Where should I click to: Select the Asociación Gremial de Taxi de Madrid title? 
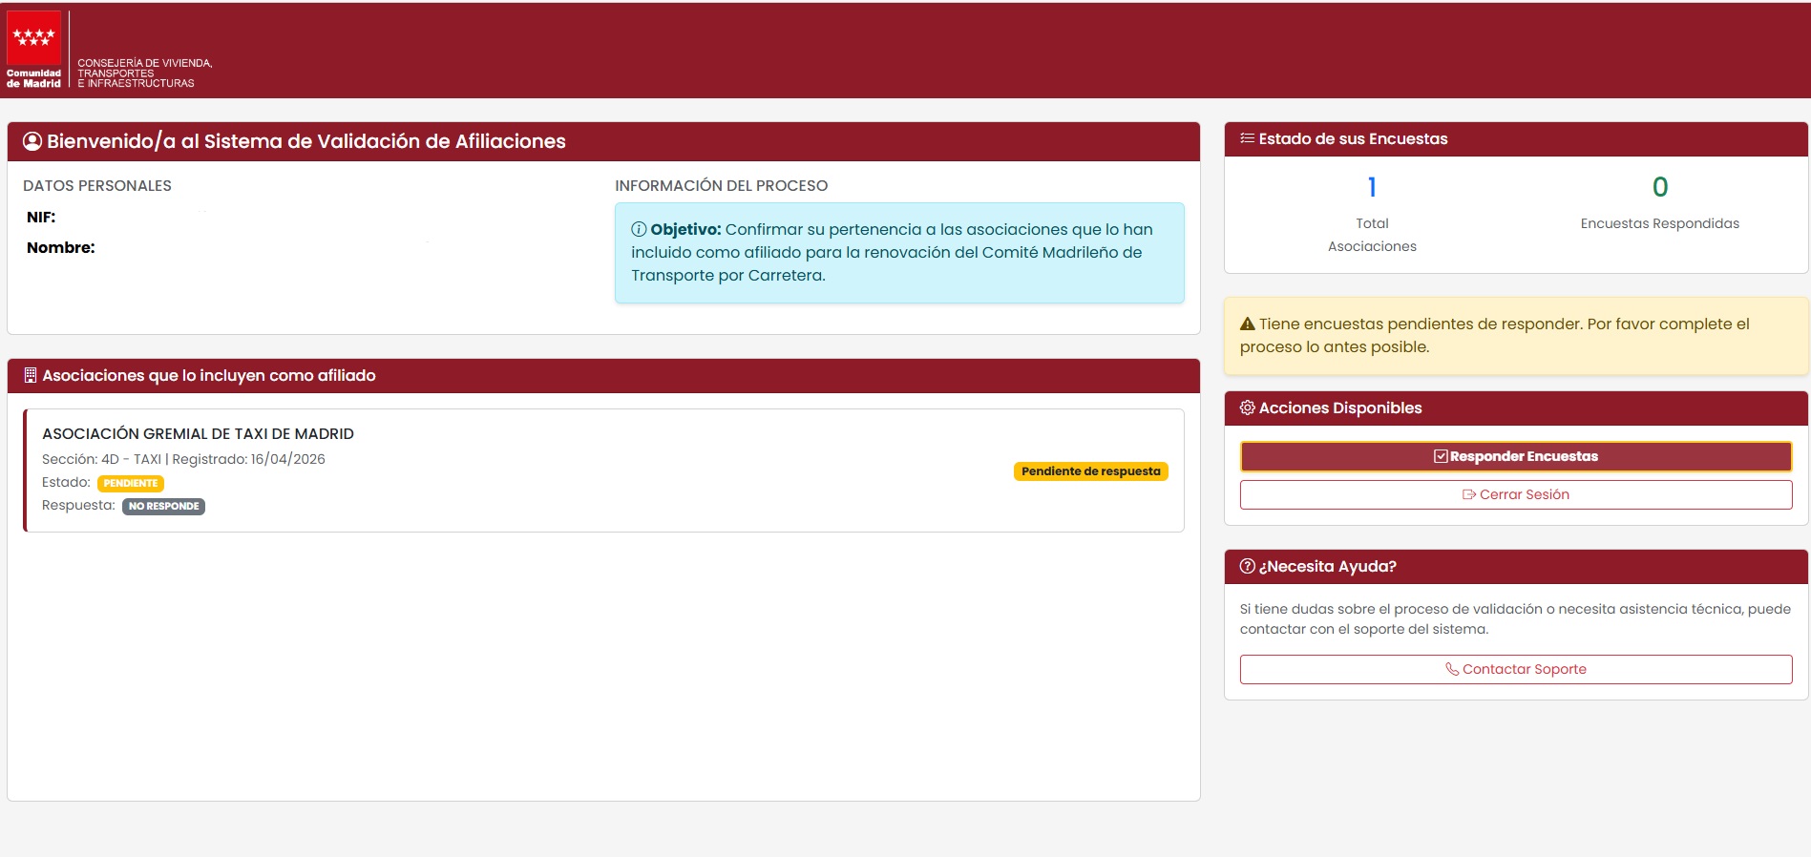point(198,434)
